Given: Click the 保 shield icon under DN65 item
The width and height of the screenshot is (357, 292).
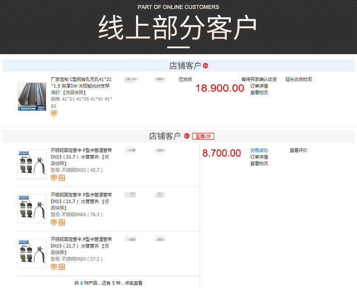Looking at the screenshot, I should pyautogui.click(x=54, y=222).
